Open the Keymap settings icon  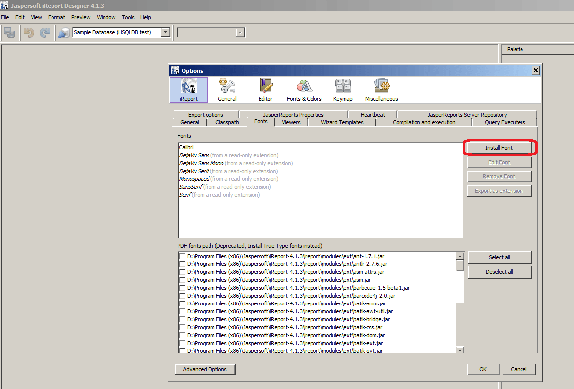pyautogui.click(x=343, y=89)
